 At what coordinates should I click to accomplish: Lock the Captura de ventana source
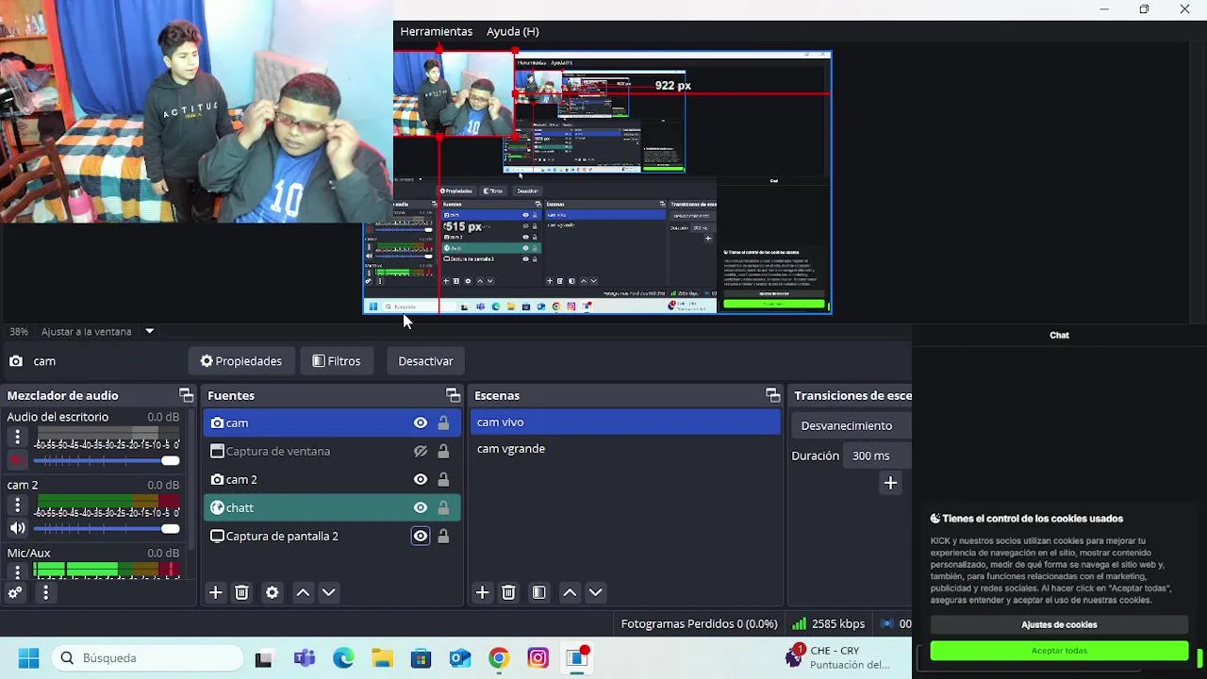click(443, 451)
